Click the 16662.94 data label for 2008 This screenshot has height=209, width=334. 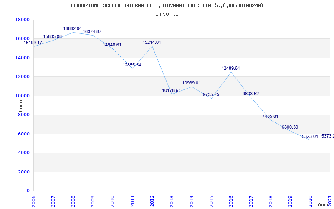pyautogui.click(x=72, y=28)
